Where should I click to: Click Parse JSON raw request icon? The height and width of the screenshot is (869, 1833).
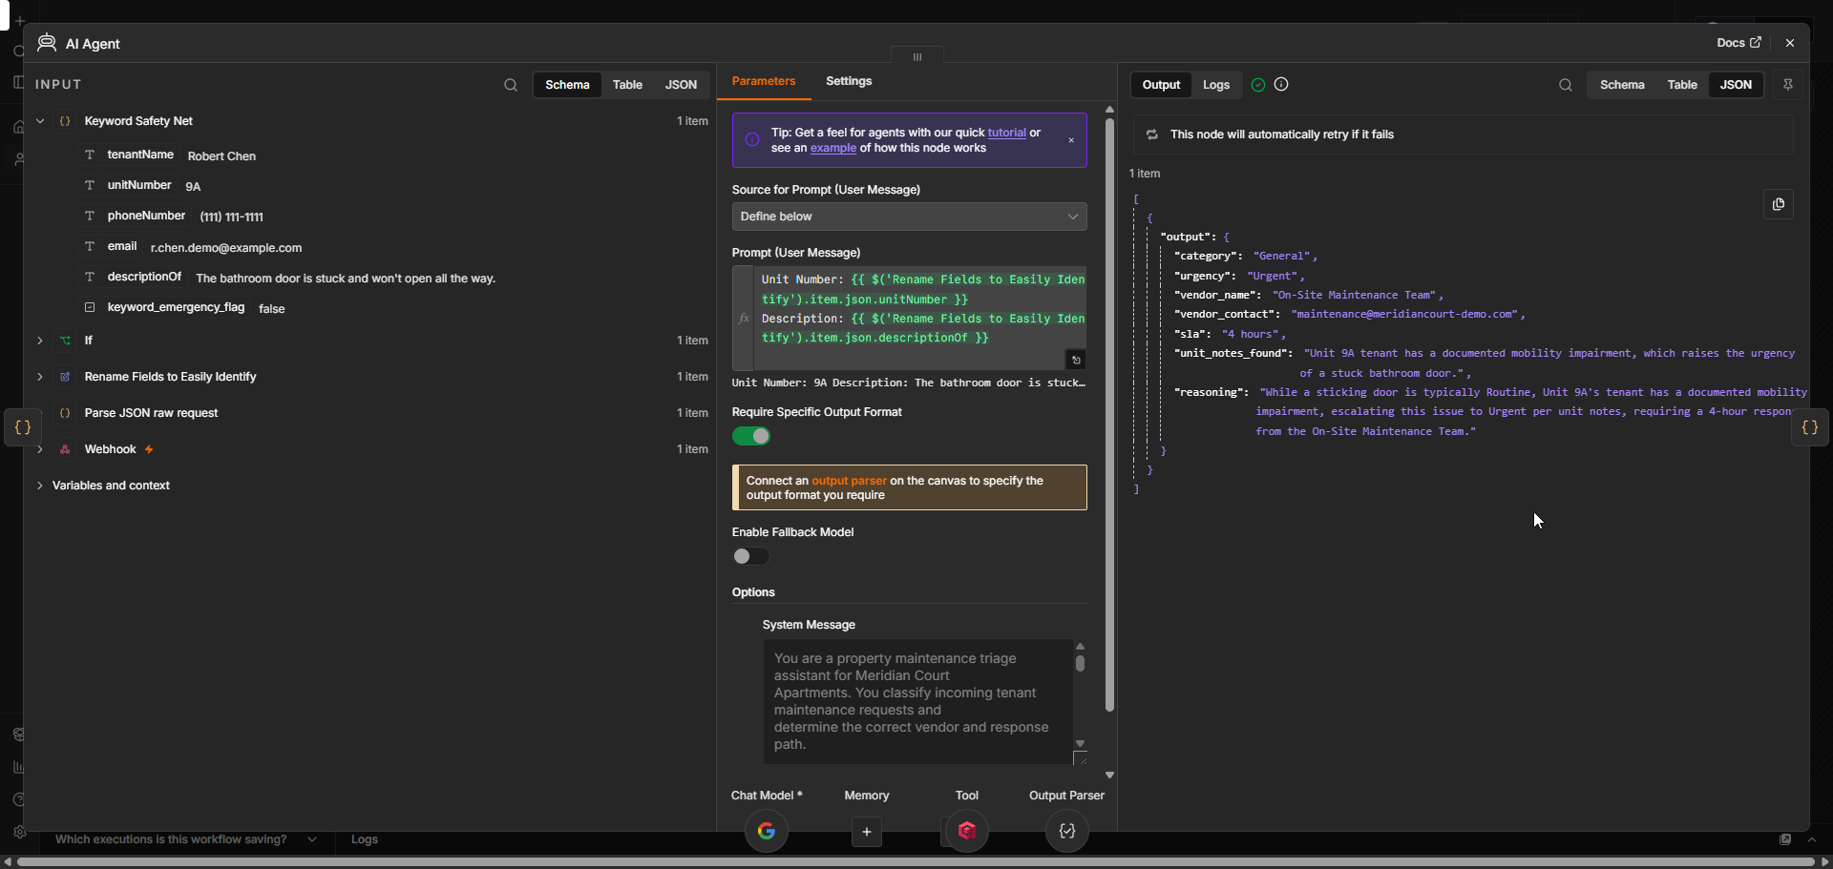[65, 413]
